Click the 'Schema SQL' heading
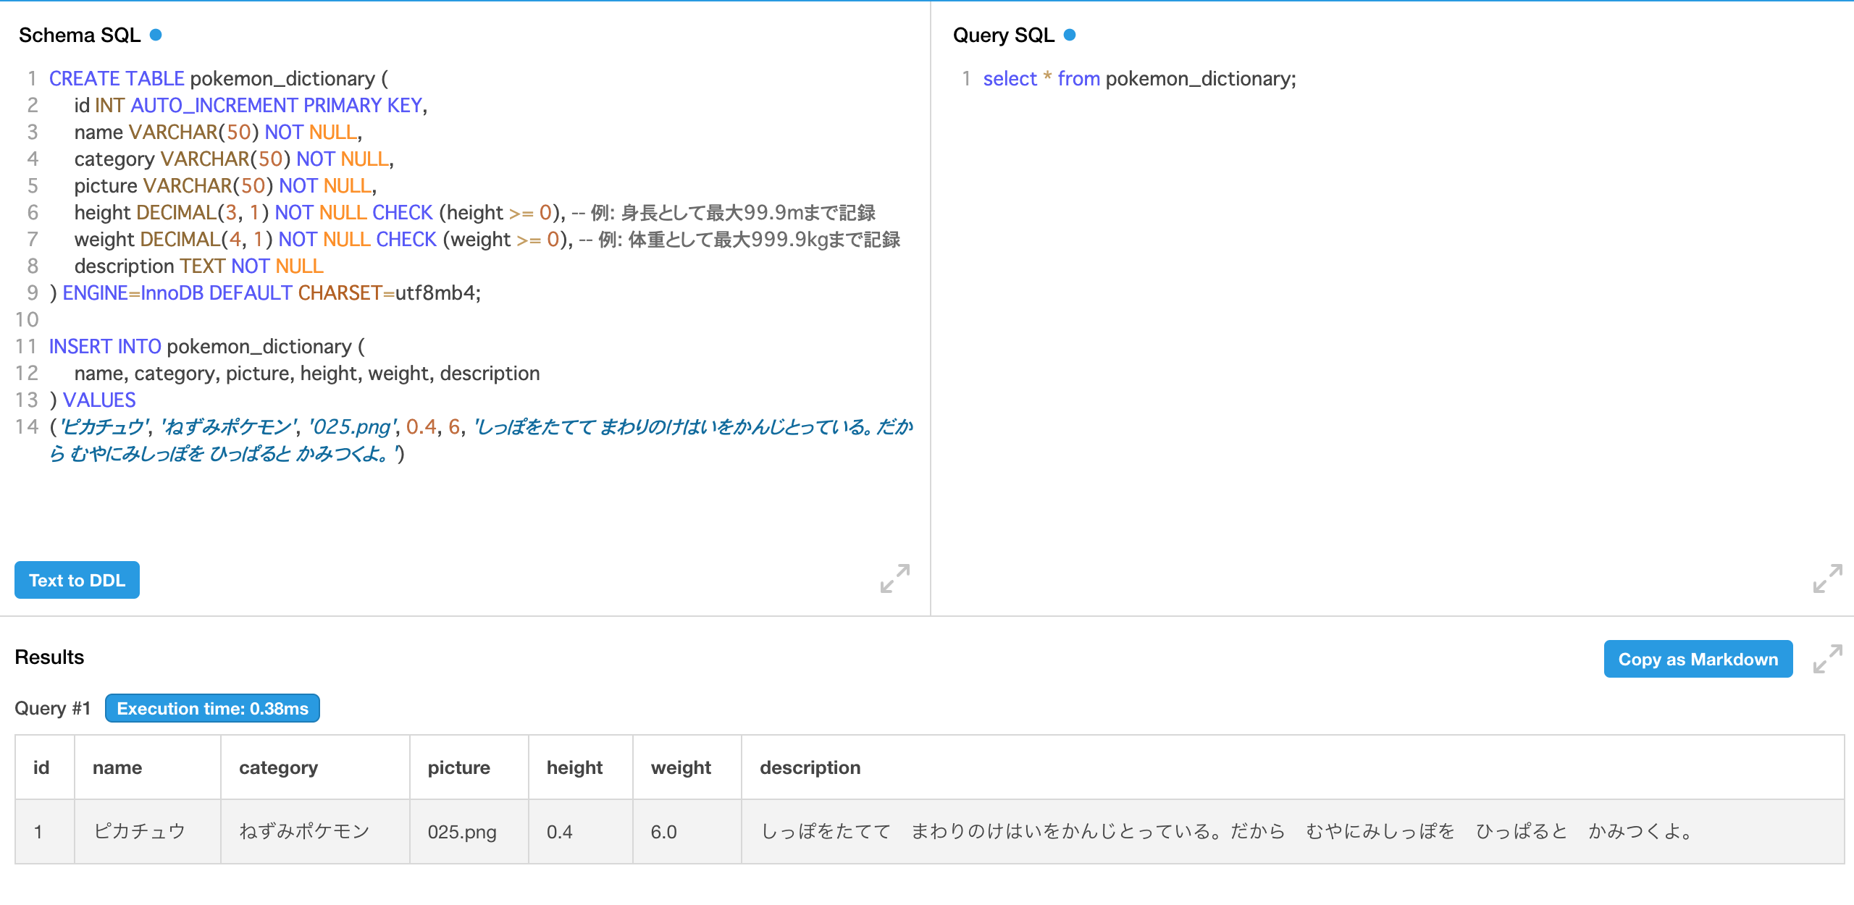The width and height of the screenshot is (1854, 905). (80, 35)
